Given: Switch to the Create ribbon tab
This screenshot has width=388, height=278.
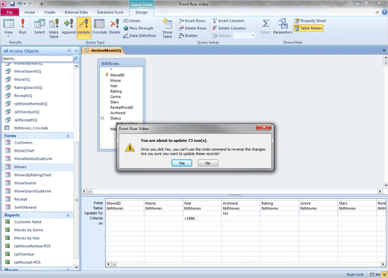Looking at the screenshot, I should pos(50,12).
